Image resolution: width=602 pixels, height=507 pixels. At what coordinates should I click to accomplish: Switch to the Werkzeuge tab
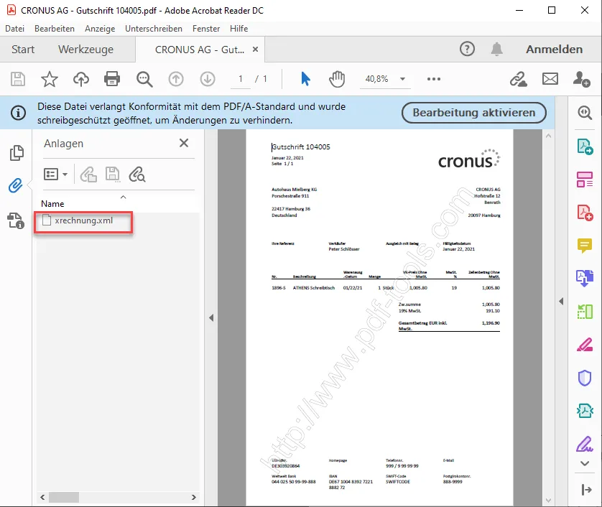pyautogui.click(x=85, y=50)
